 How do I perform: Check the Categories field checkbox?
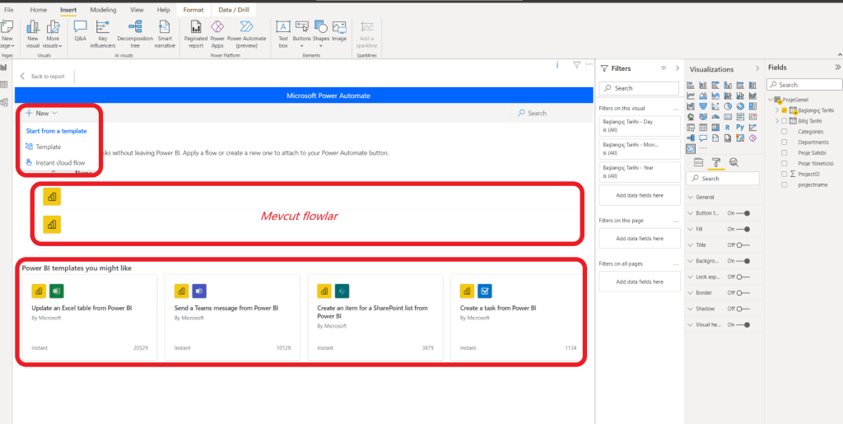784,132
